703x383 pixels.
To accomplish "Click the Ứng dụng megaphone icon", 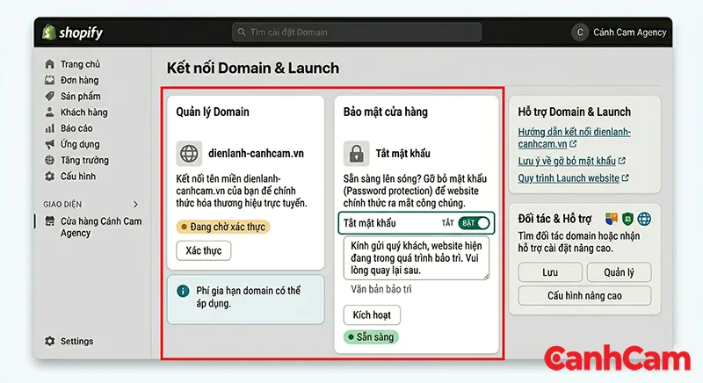I will [50, 144].
